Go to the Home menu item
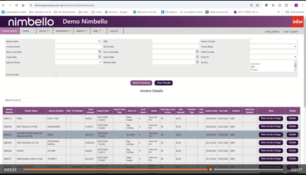The image size is (306, 175). tap(25, 31)
